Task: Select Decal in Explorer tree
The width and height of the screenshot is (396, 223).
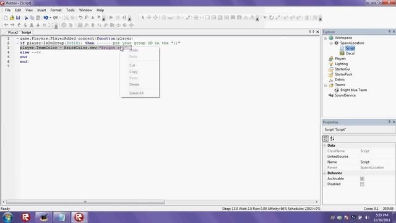Action: (x=350, y=54)
